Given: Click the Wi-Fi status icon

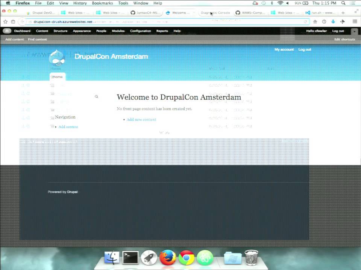Looking at the screenshot, I should point(280,3).
